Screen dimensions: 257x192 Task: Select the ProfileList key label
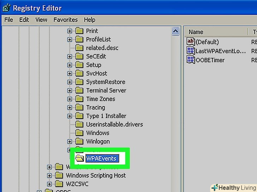point(98,39)
